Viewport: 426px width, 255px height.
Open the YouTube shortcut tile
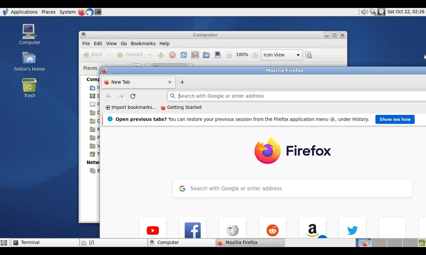[x=153, y=228]
